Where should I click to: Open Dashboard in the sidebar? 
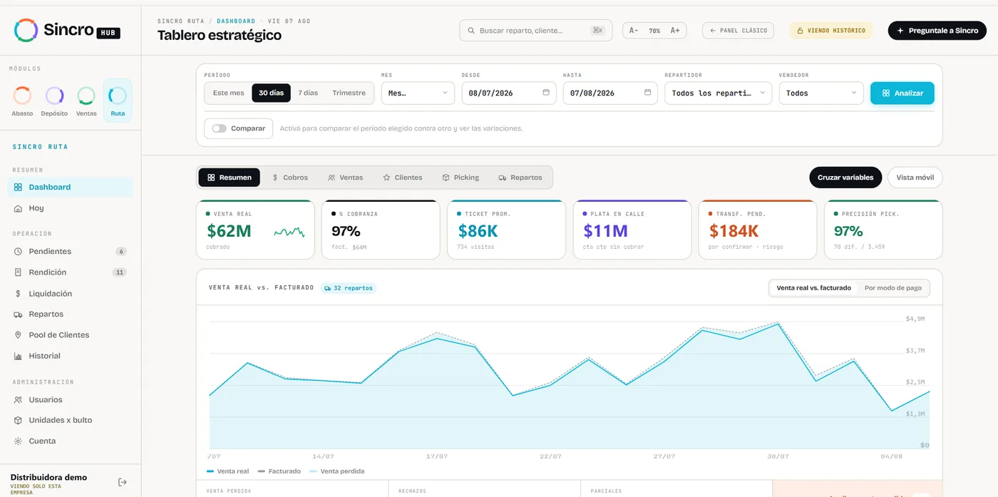pyautogui.click(x=70, y=187)
